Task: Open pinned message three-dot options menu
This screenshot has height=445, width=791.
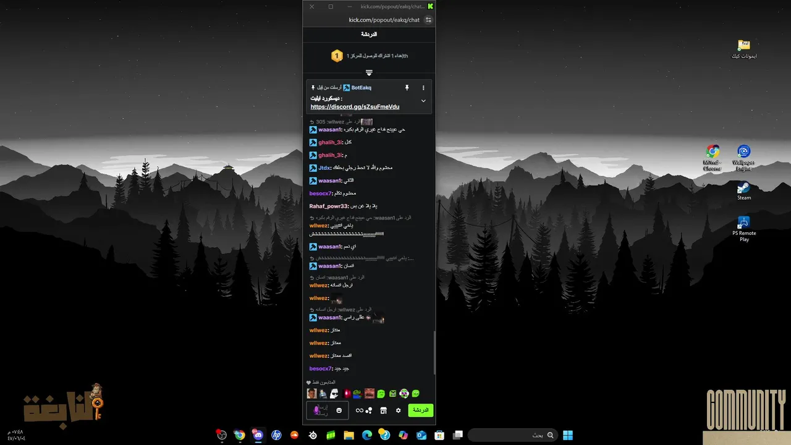Action: pyautogui.click(x=423, y=88)
